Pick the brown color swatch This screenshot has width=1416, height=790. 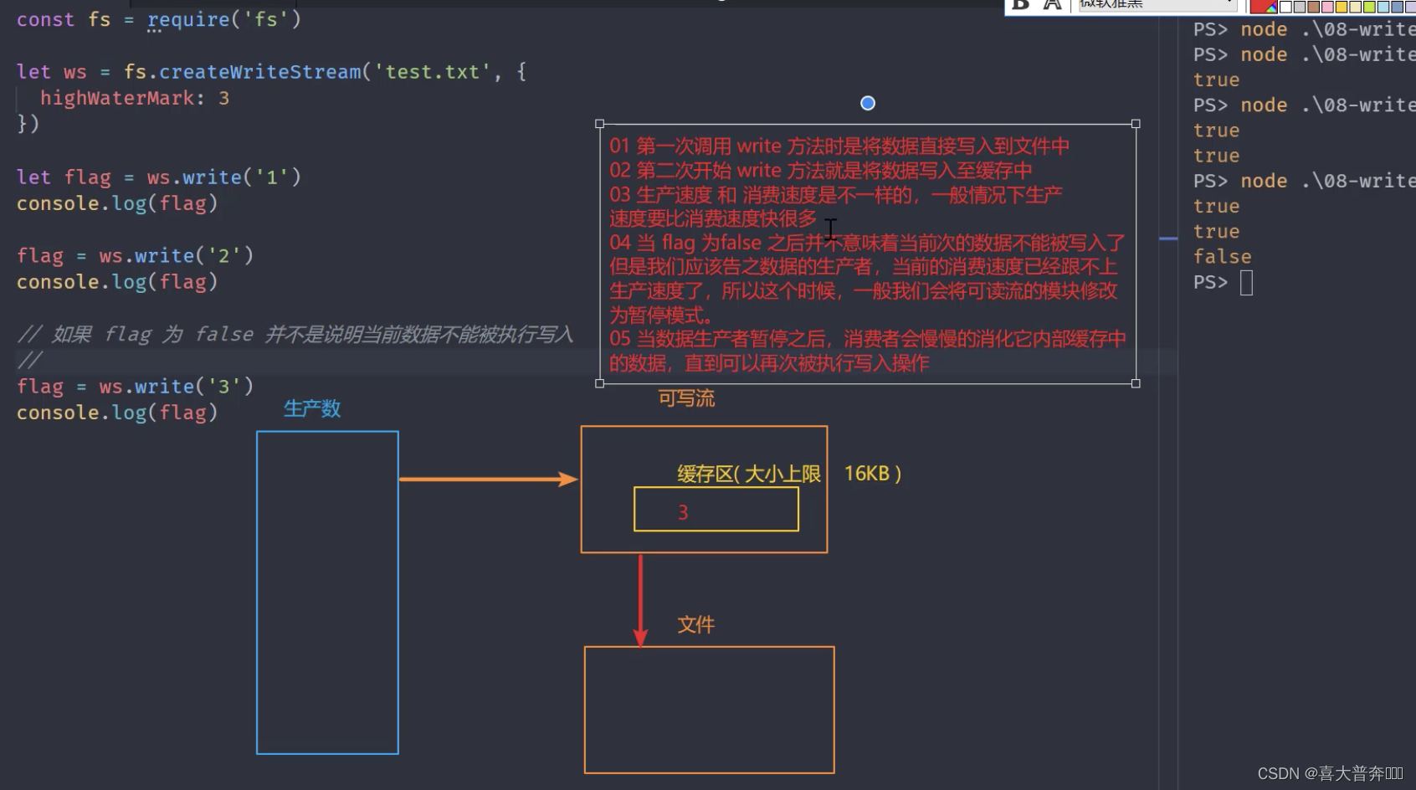tap(1314, 7)
